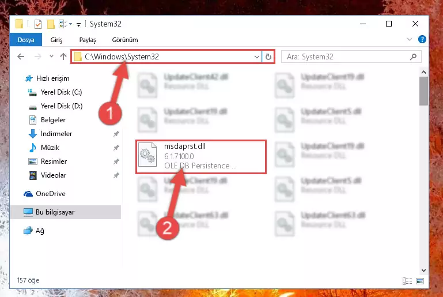This screenshot has height=297, width=443.
Task: Expand the ribbon with chevron
Action: pos(410,39)
